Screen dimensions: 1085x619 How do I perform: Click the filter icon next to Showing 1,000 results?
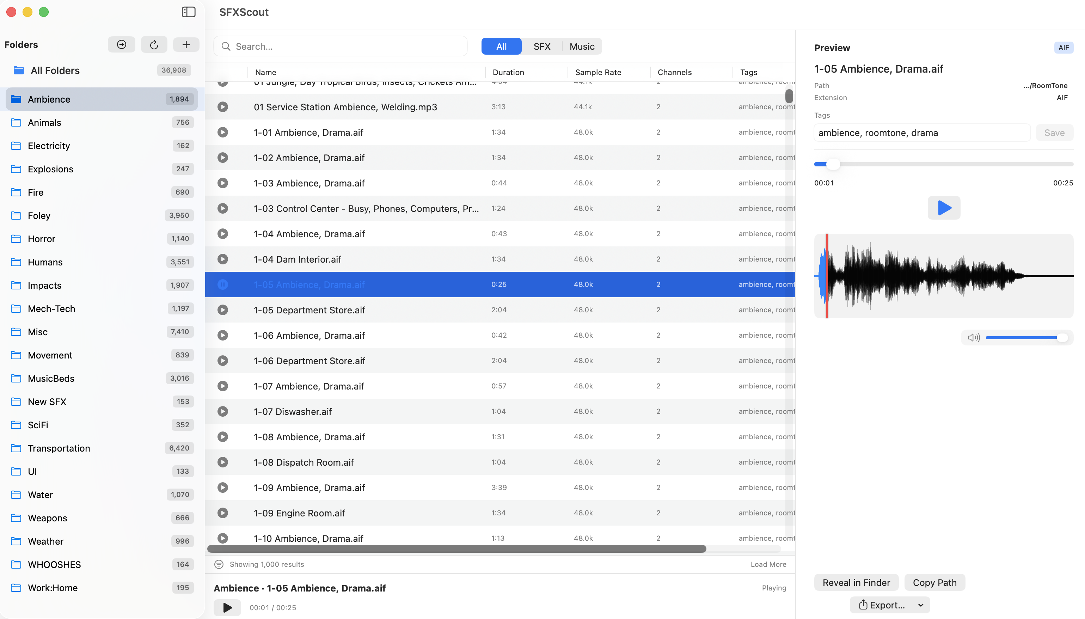pyautogui.click(x=219, y=564)
